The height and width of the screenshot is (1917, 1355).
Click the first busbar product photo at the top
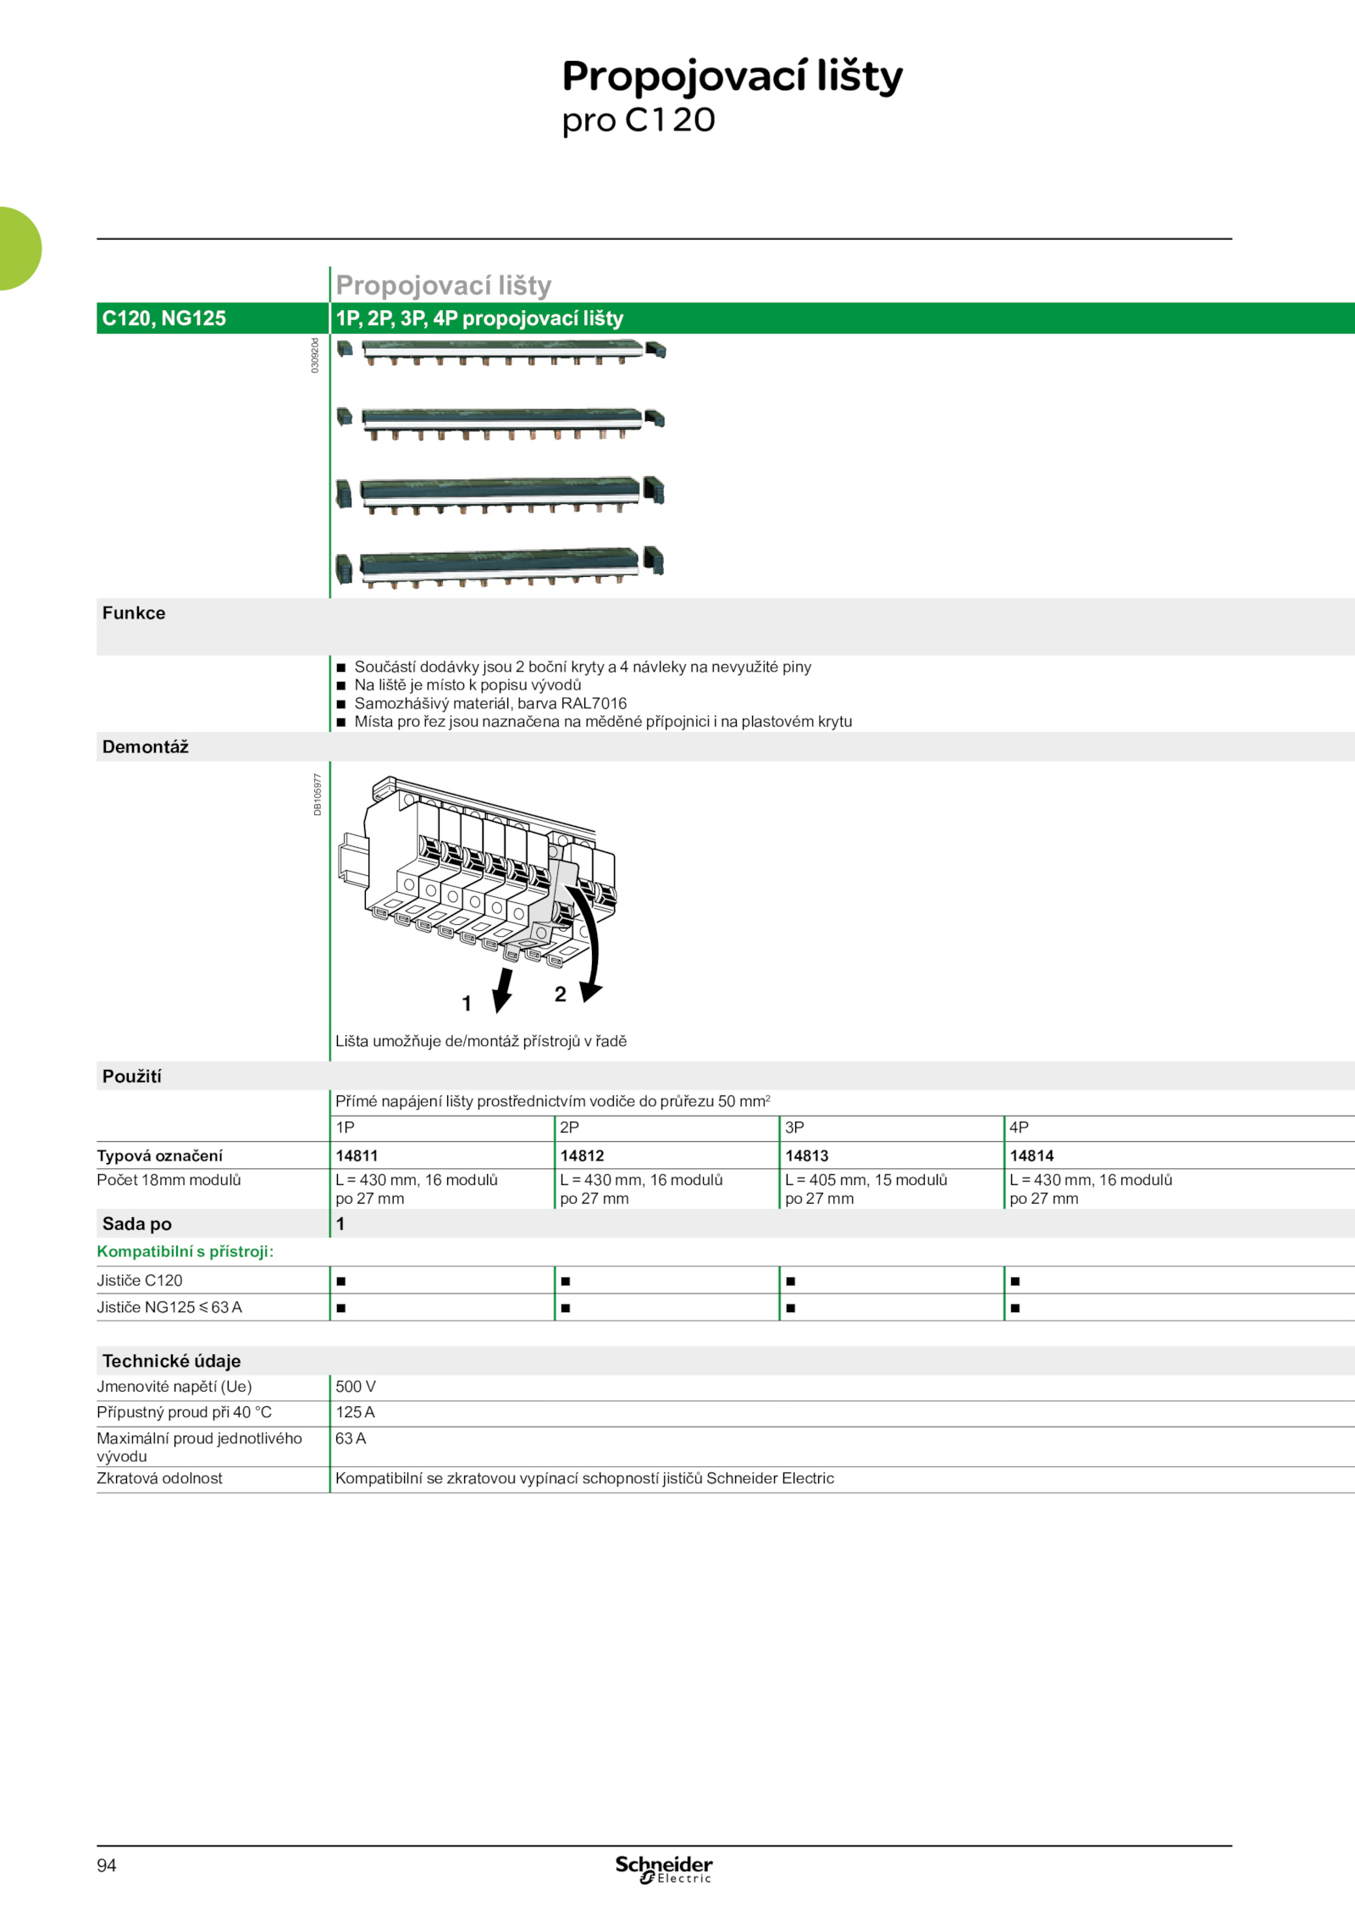[x=501, y=352]
